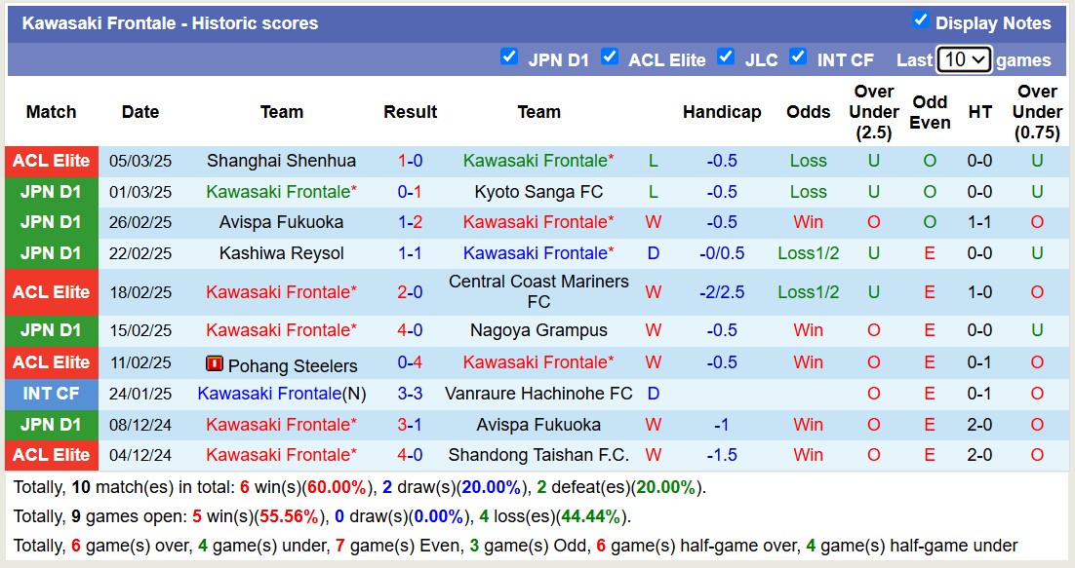Click the JPN D1 badge on the 22/02/25 row

point(51,253)
